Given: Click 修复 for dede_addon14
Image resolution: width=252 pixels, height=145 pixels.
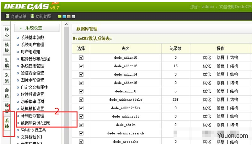Looking at the screenshot, I should coord(221,74).
